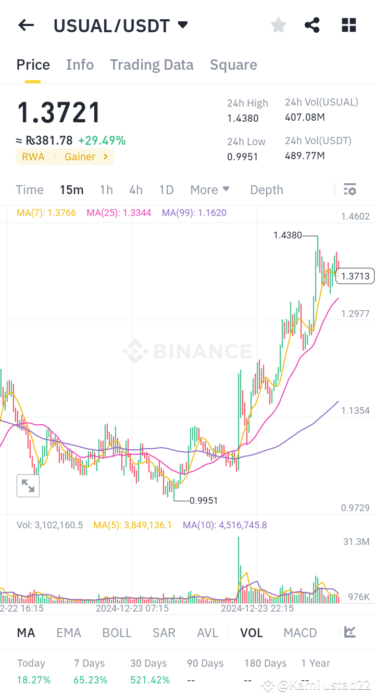This screenshot has width=375, height=697.
Task: Open the Square tab
Action: point(233,65)
